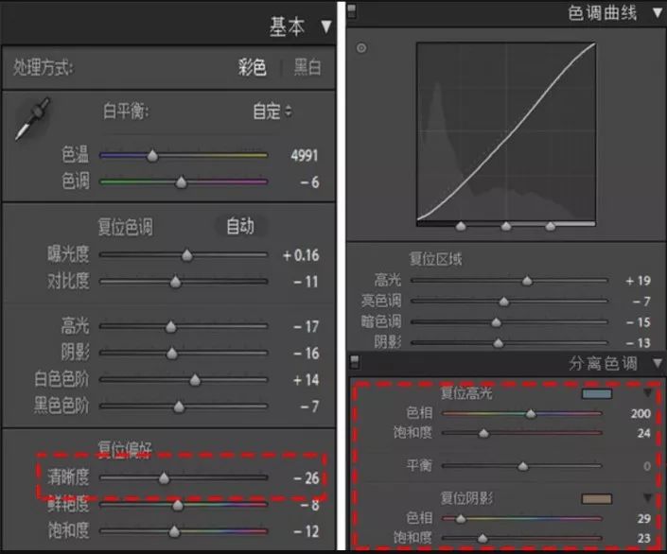The image size is (667, 554).
Task: Click the 色调 tint slider handle
Action: coord(182,182)
